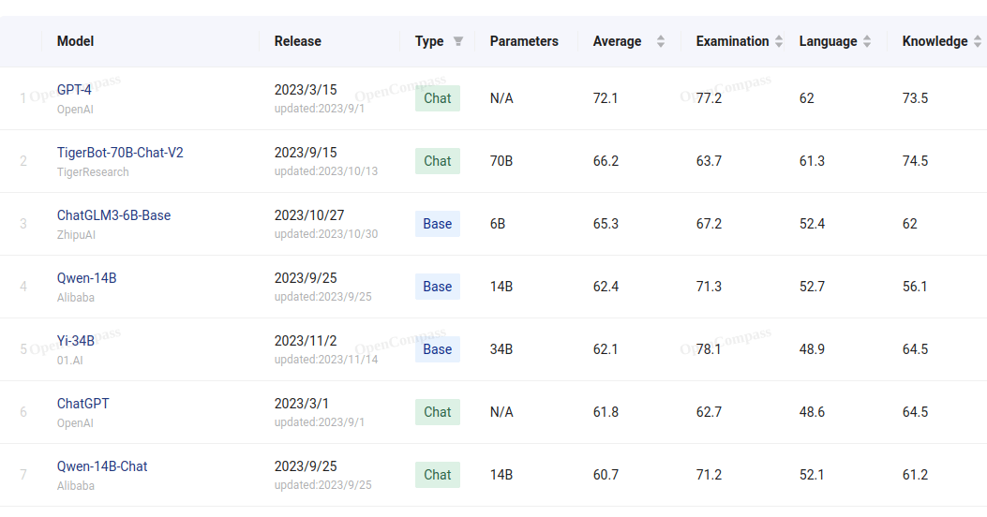
Task: Open the GPT-4 model link
Action: tap(74, 90)
